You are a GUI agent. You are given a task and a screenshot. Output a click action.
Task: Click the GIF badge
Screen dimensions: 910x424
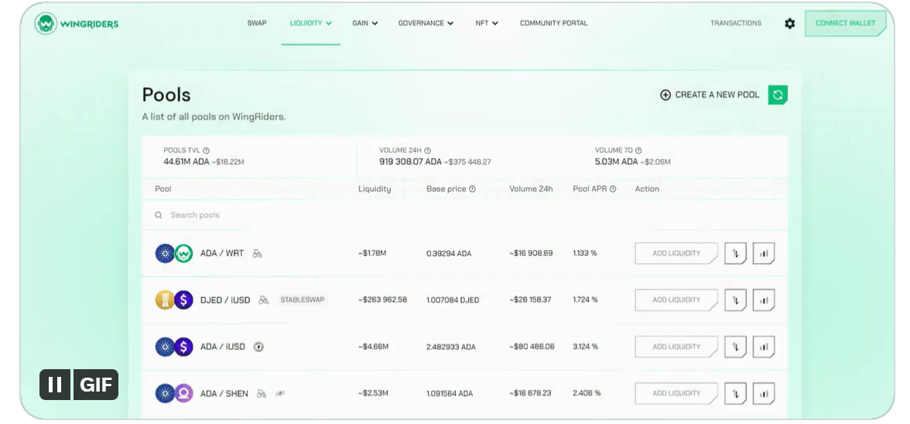[x=96, y=385]
